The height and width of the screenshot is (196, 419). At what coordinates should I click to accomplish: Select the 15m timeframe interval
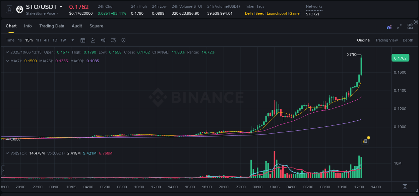[29, 40]
